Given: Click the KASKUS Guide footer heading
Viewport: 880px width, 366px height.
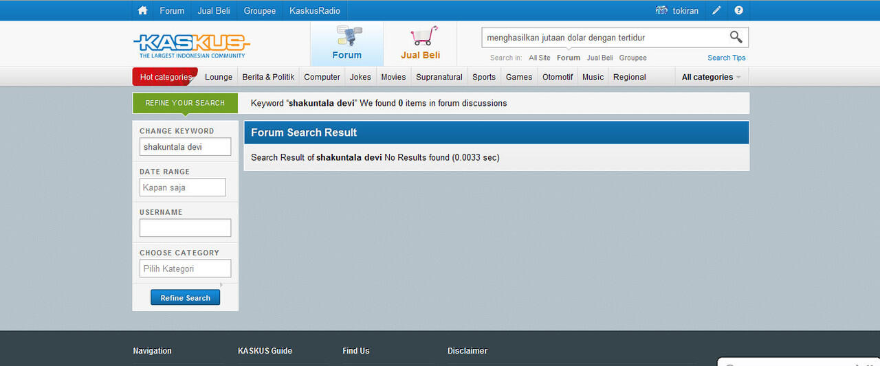Looking at the screenshot, I should (x=265, y=351).
